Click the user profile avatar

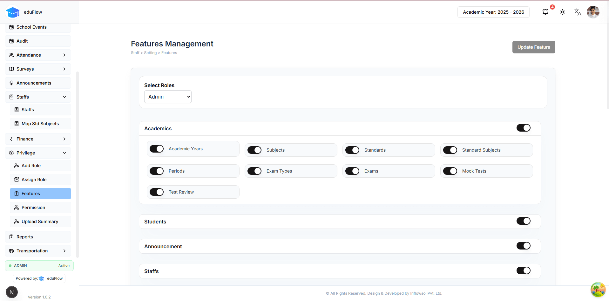pos(593,12)
